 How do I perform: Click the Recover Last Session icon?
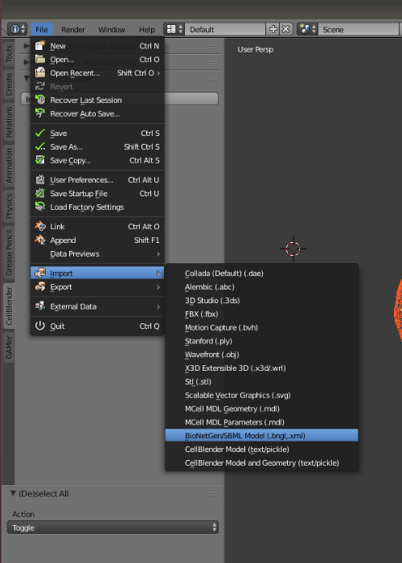coord(40,100)
